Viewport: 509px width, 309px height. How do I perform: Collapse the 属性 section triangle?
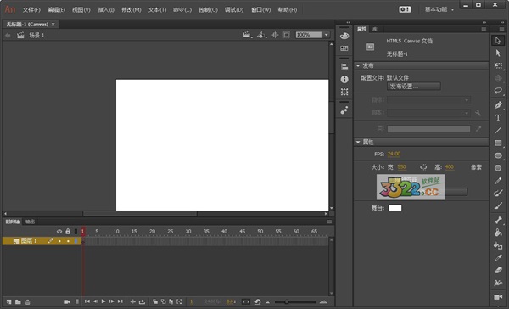pos(358,142)
